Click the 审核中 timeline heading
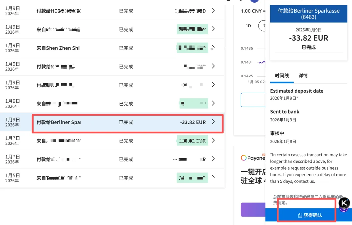This screenshot has height=225, width=352. click(x=277, y=133)
